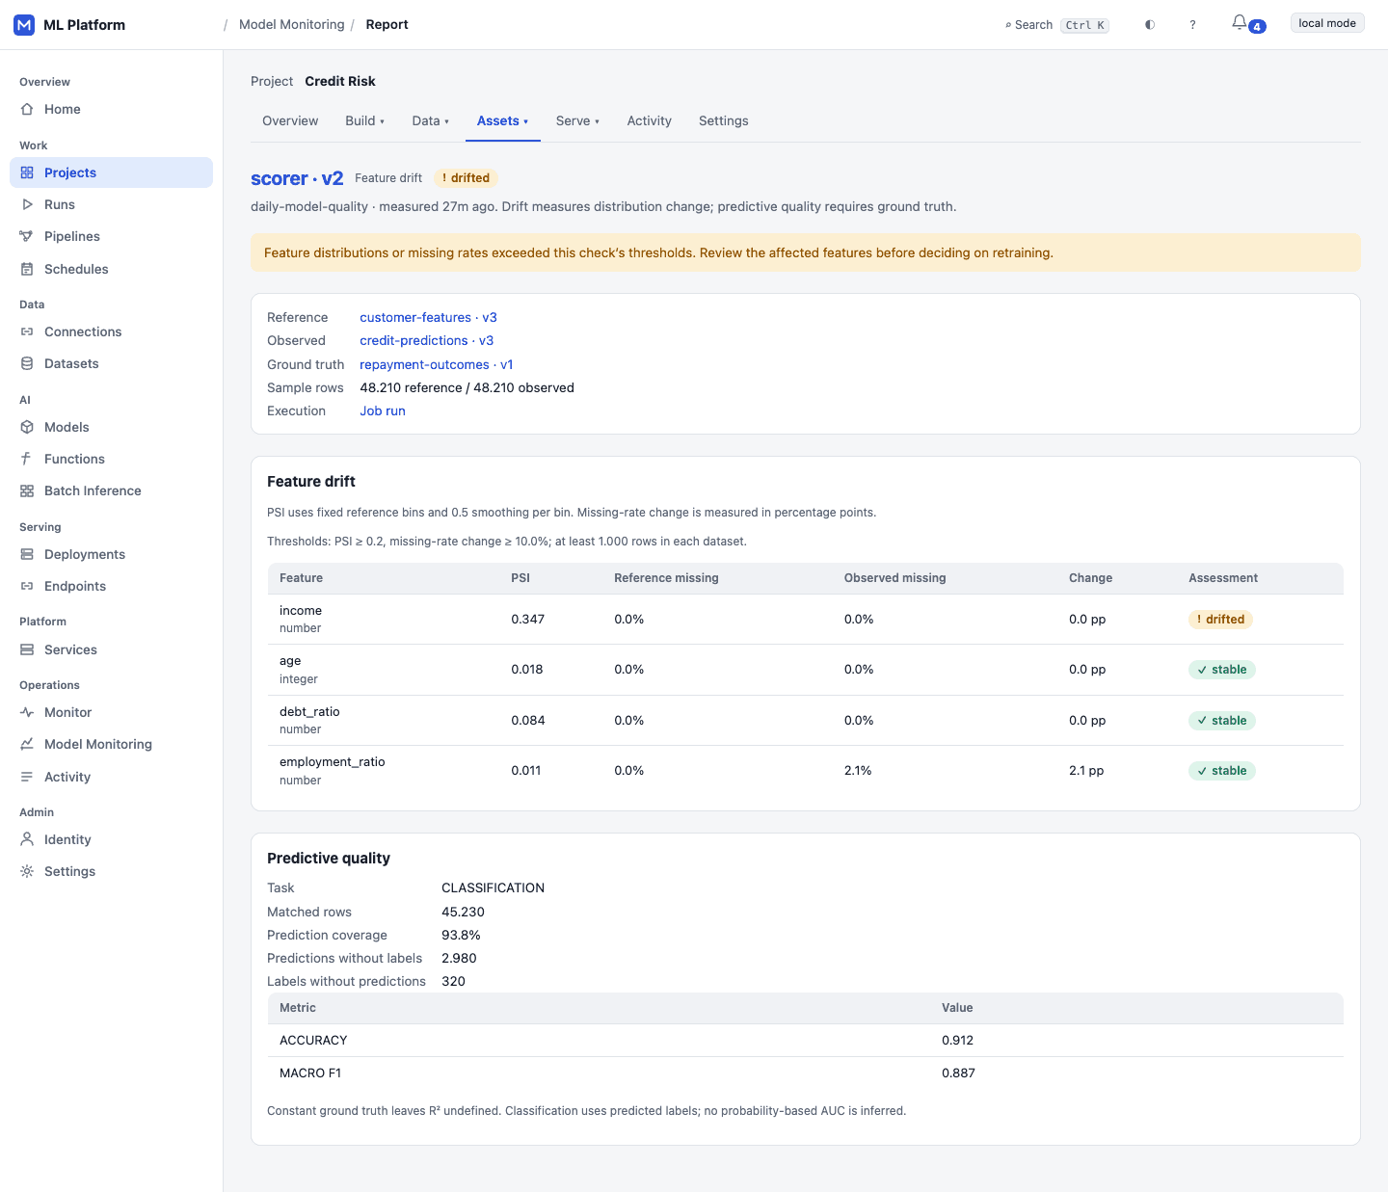Open the credit-predictions · v3 observed link
1388x1192 pixels.
(x=427, y=340)
